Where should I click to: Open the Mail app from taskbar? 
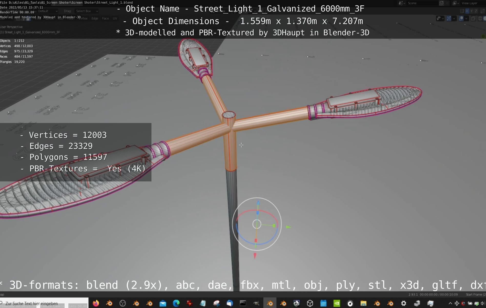click(163, 303)
